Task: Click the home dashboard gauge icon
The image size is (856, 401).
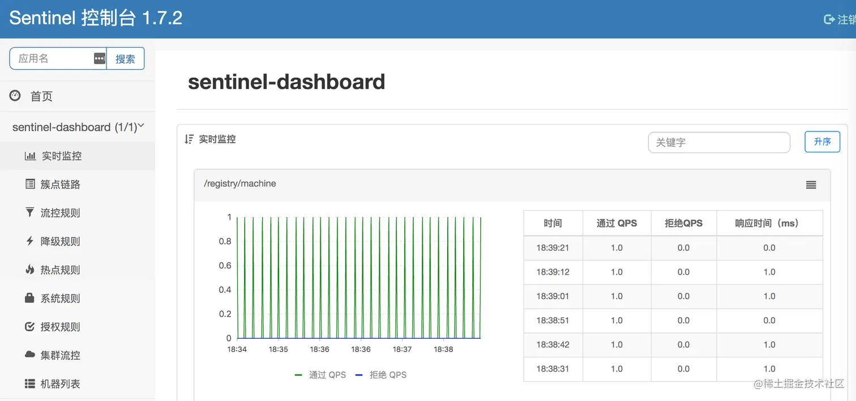Action: pos(15,96)
